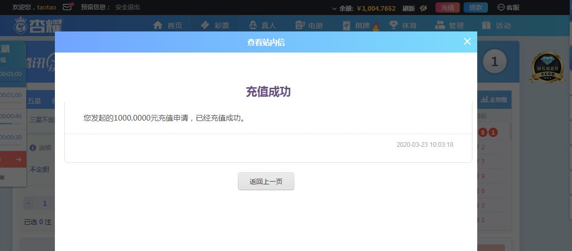Click the balance amount ¥1,004.7652
Screen dimensions: 572x251
click(x=376, y=8)
